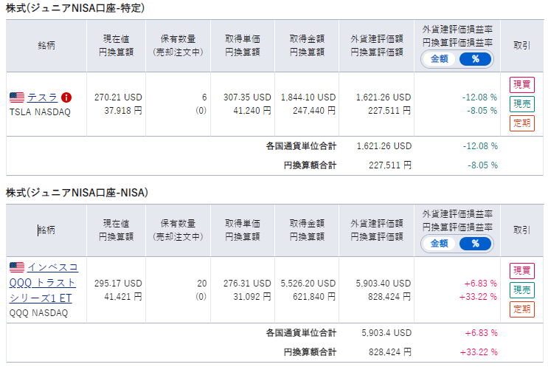Click the QQQ NASDAQ ticker text
The image size is (548, 367).
[38, 313]
